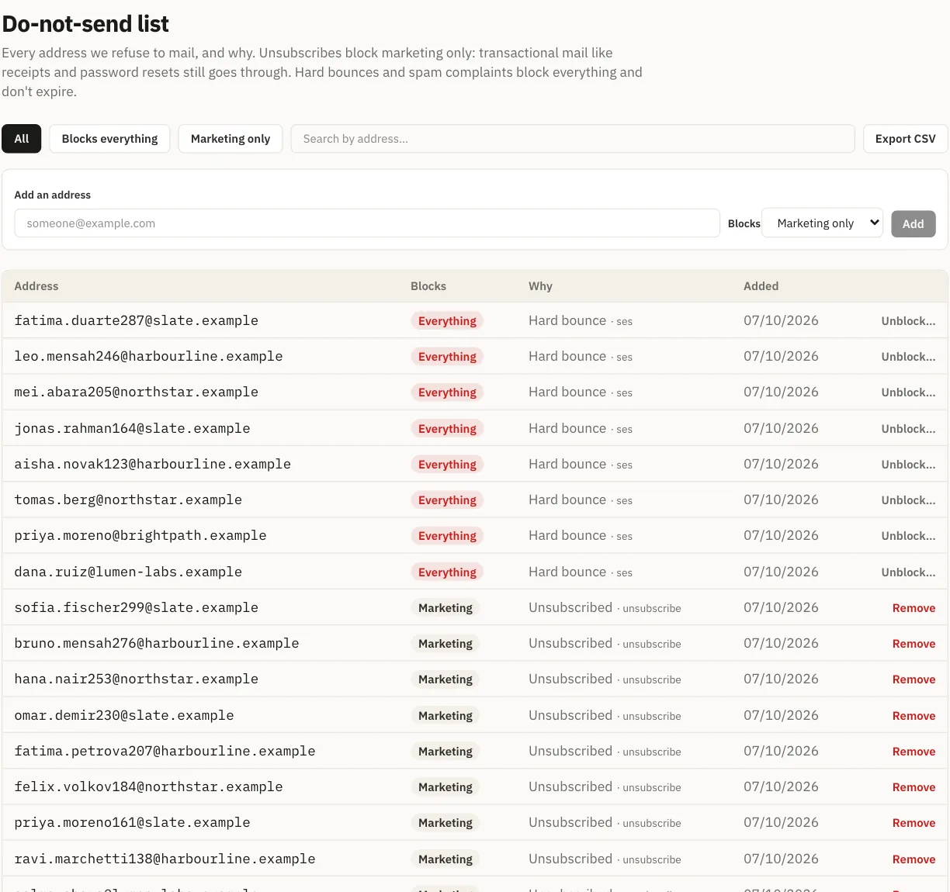The width and height of the screenshot is (950, 892).
Task: Open the Blocks Marketing only dropdown
Action: click(x=823, y=223)
